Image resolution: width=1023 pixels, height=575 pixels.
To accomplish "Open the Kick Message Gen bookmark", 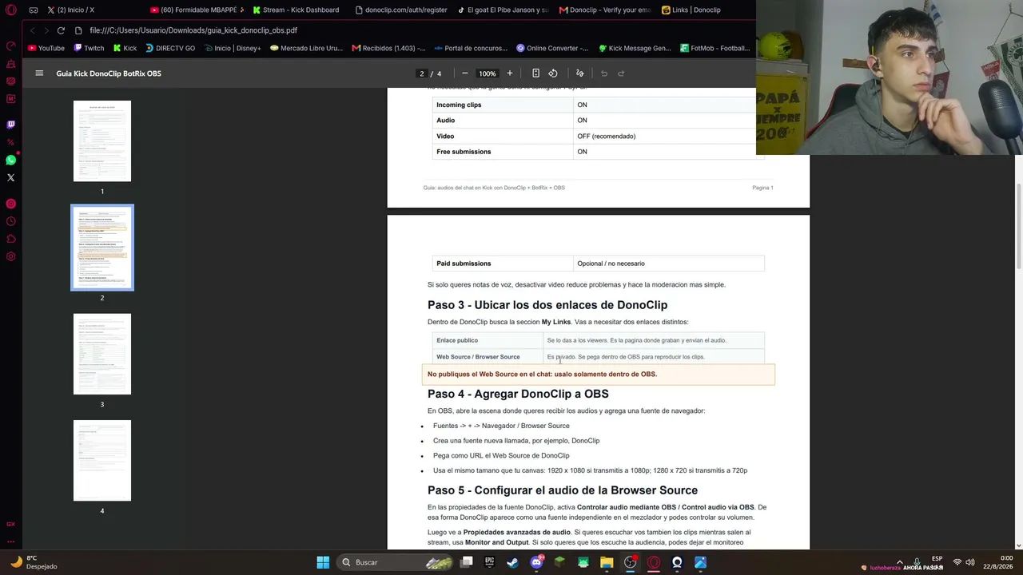I will point(635,48).
